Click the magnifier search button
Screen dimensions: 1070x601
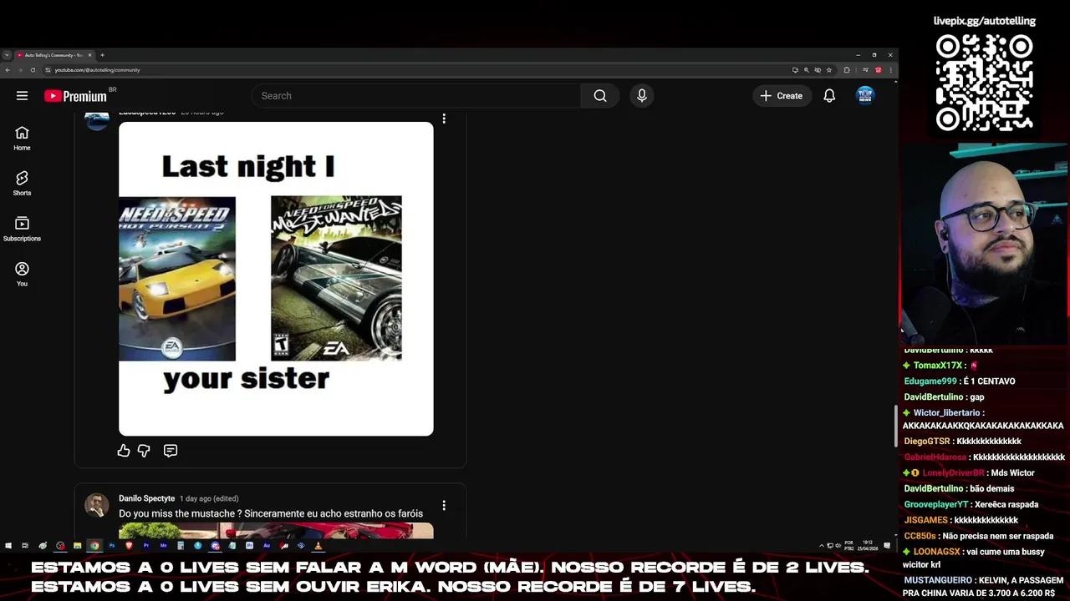click(600, 96)
